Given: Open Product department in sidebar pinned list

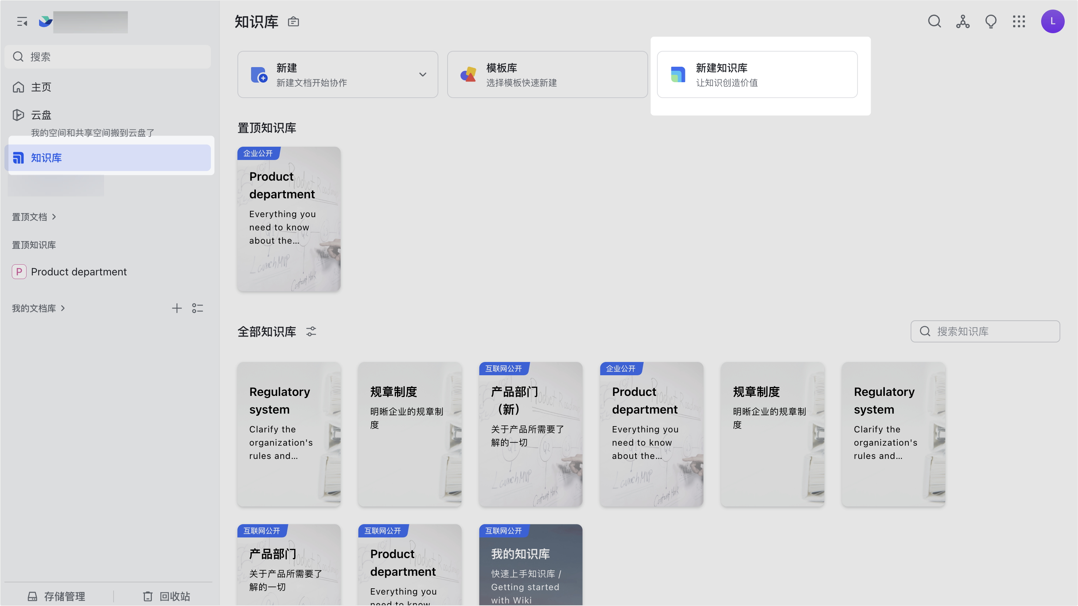Looking at the screenshot, I should 108,272.
